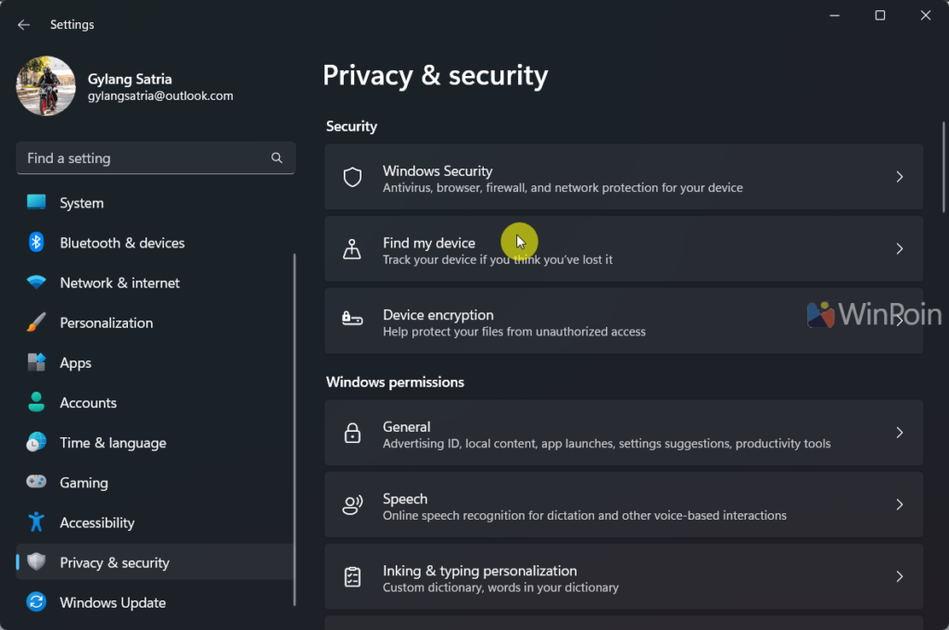Click 'Online speech recognition' description text
Image resolution: width=949 pixels, height=630 pixels.
585,516
